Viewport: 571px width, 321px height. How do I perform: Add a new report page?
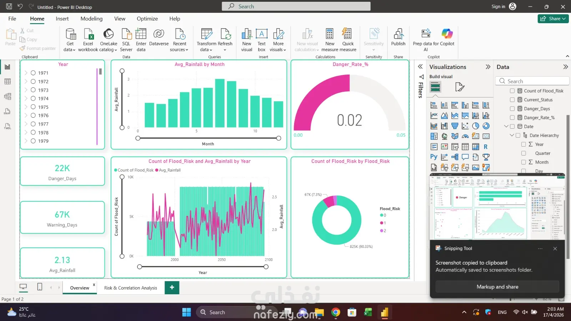click(x=172, y=287)
